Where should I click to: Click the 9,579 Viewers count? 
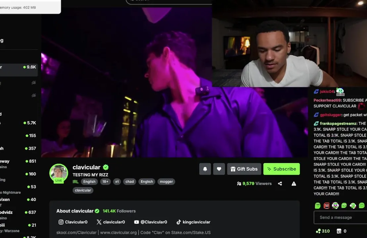(x=254, y=183)
